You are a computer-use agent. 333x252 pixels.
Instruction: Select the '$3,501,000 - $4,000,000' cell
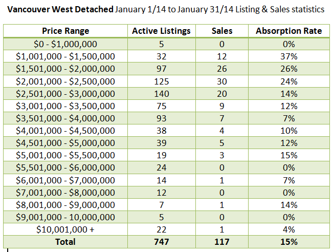[65, 118]
